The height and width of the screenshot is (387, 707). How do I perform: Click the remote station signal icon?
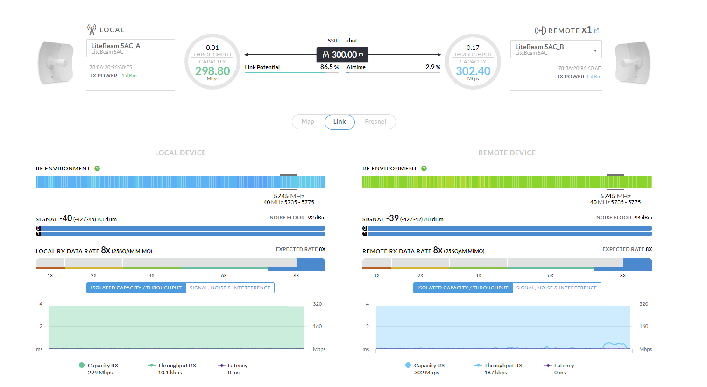[x=540, y=31]
